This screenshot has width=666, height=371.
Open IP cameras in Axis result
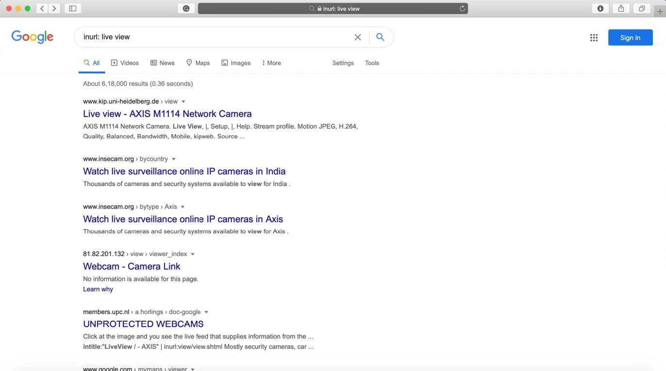pos(183,219)
